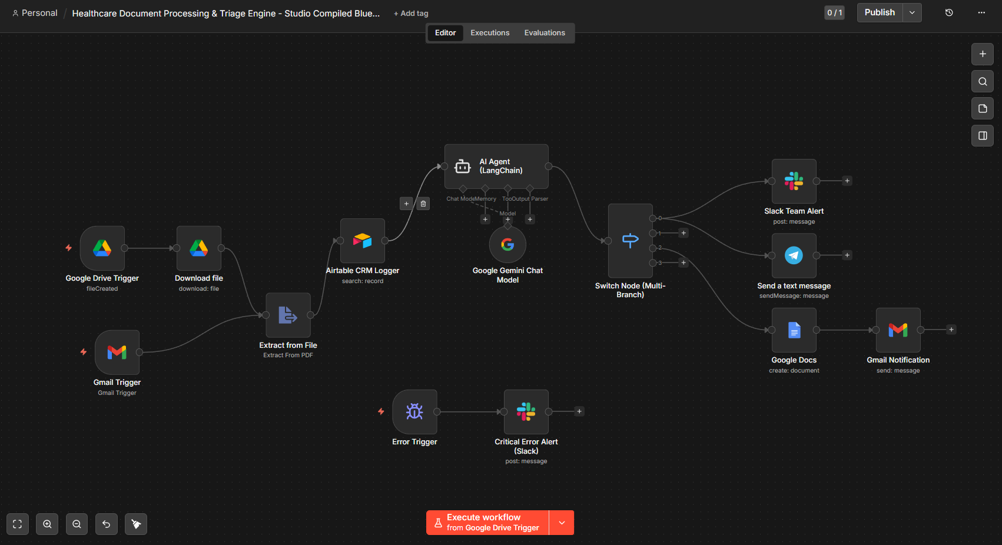The height and width of the screenshot is (545, 1002).
Task: Zoom in on the canvas
Action: 47,524
